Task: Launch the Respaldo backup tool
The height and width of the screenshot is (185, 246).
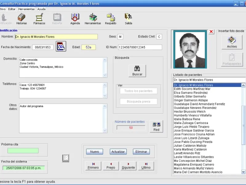Action: click(x=110, y=19)
